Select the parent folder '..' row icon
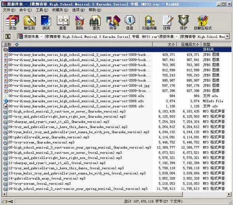Viewport: 233px width, 205px height. tap(6, 50)
